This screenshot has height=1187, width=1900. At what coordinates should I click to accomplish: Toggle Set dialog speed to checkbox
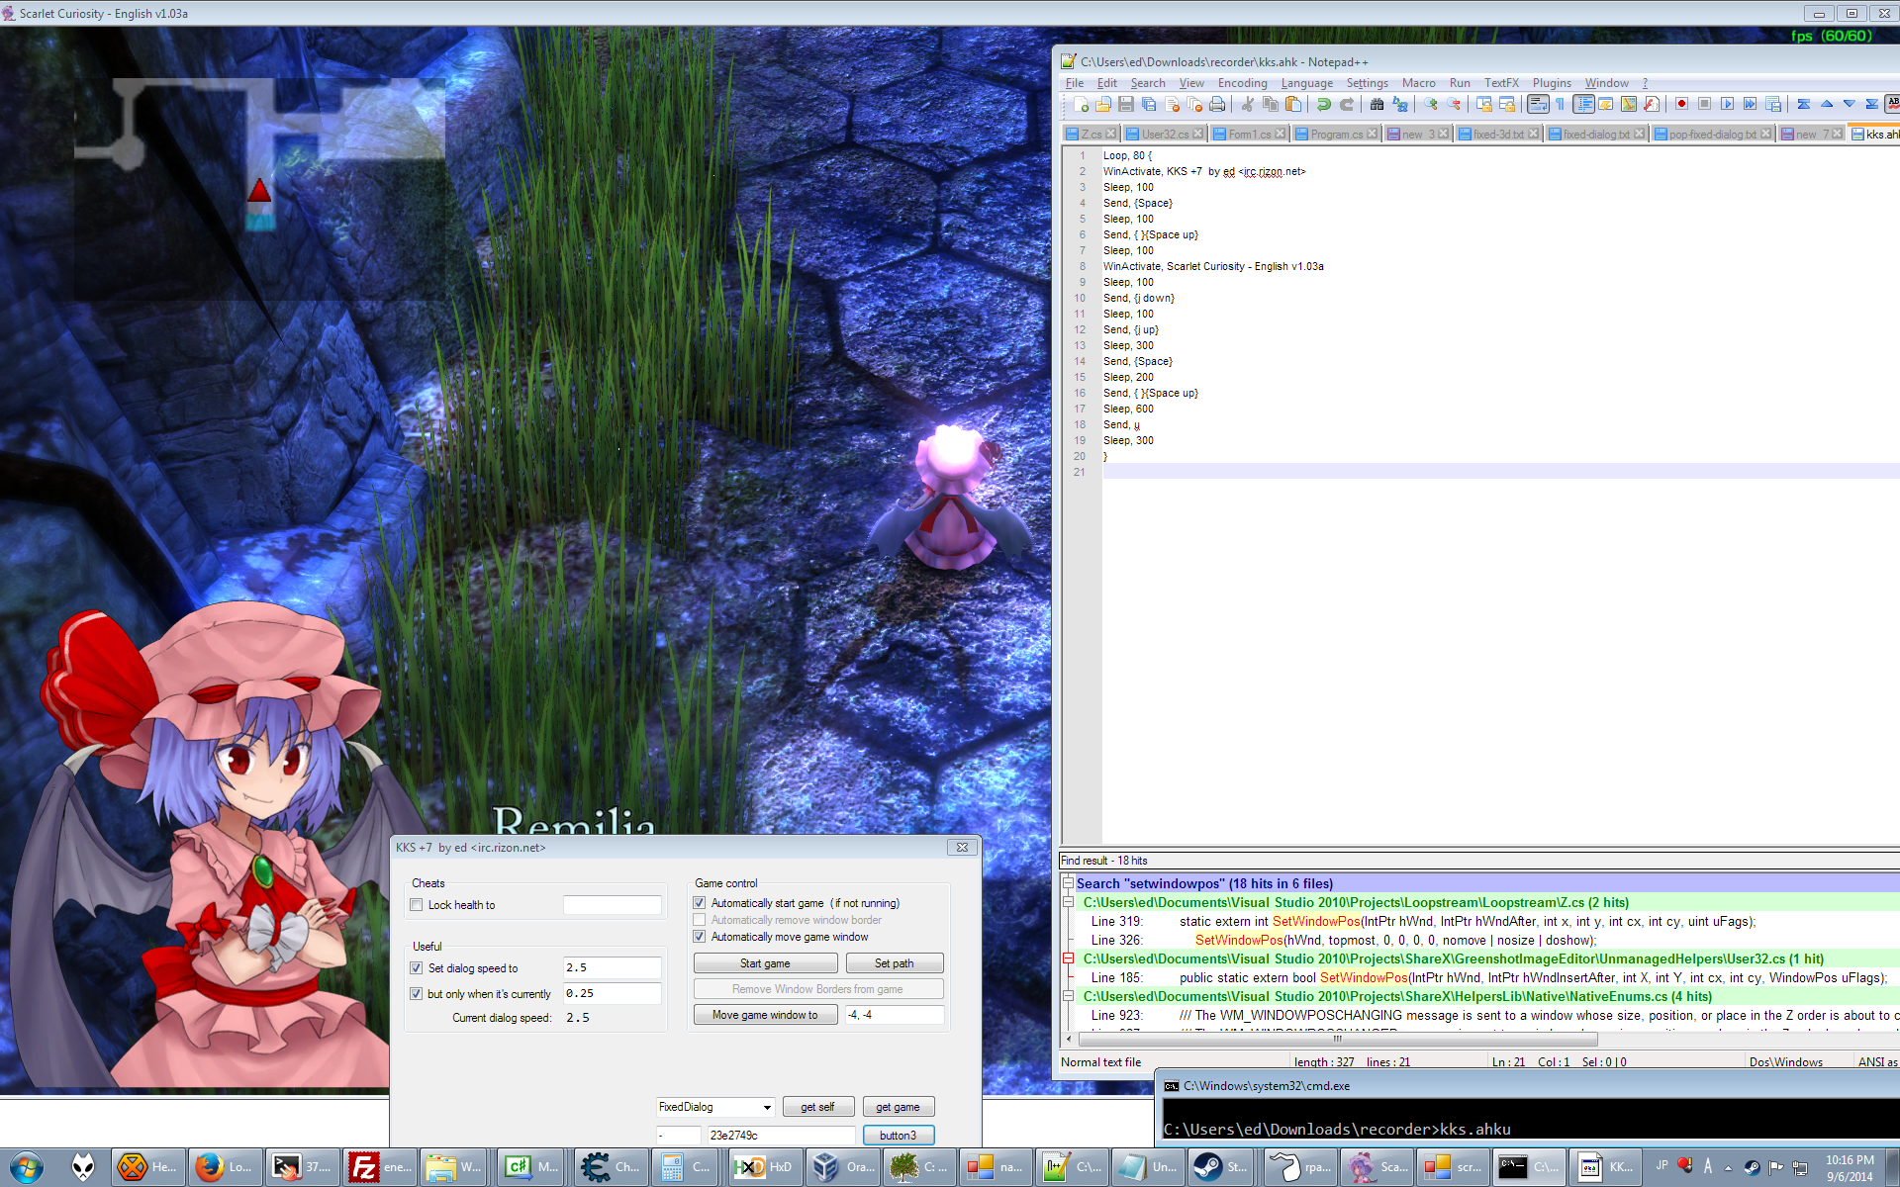point(417,968)
